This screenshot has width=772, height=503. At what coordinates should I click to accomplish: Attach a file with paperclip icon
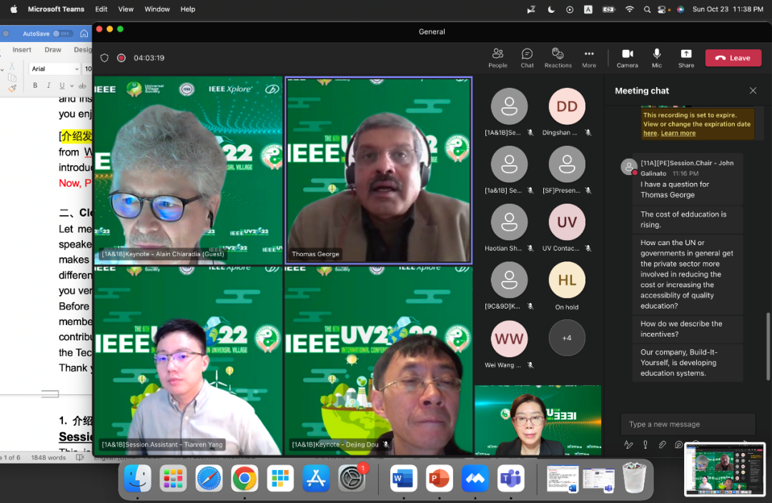tap(662, 444)
